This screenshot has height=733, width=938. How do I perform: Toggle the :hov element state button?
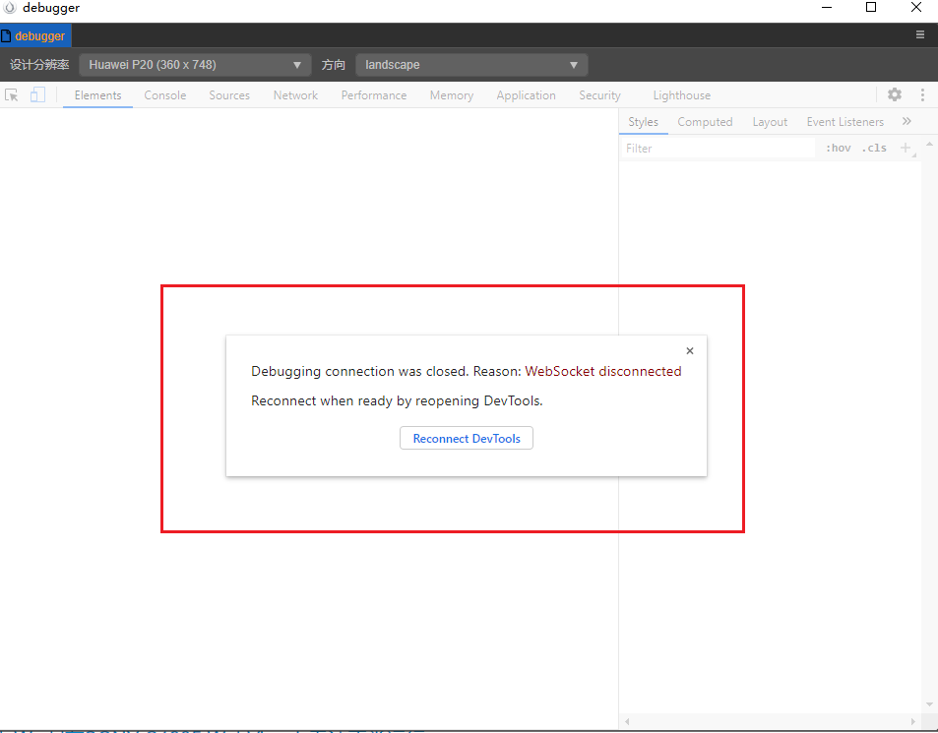pyautogui.click(x=839, y=148)
